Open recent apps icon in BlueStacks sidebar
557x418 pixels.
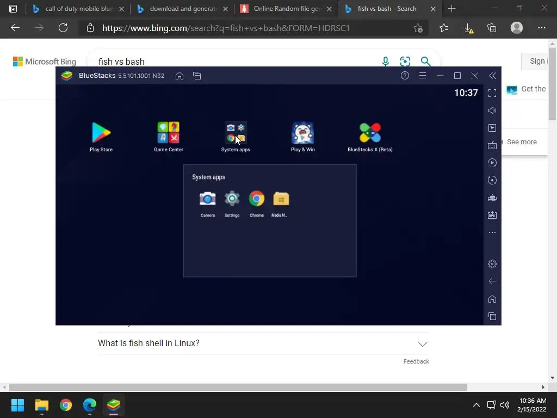(492, 316)
